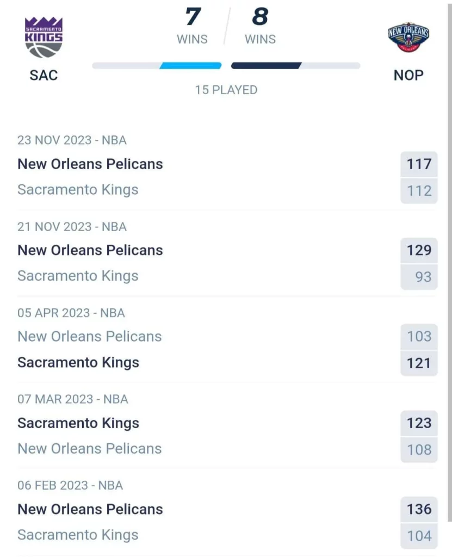Click the 129 score box
Image resolution: width=452 pixels, height=557 pixels.
point(419,250)
